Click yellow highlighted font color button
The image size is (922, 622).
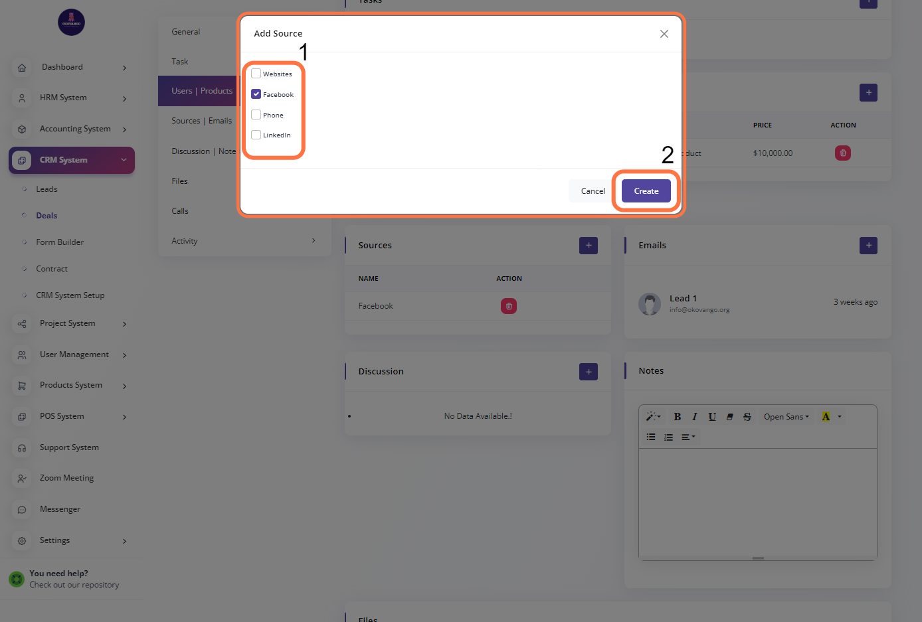coord(825,417)
